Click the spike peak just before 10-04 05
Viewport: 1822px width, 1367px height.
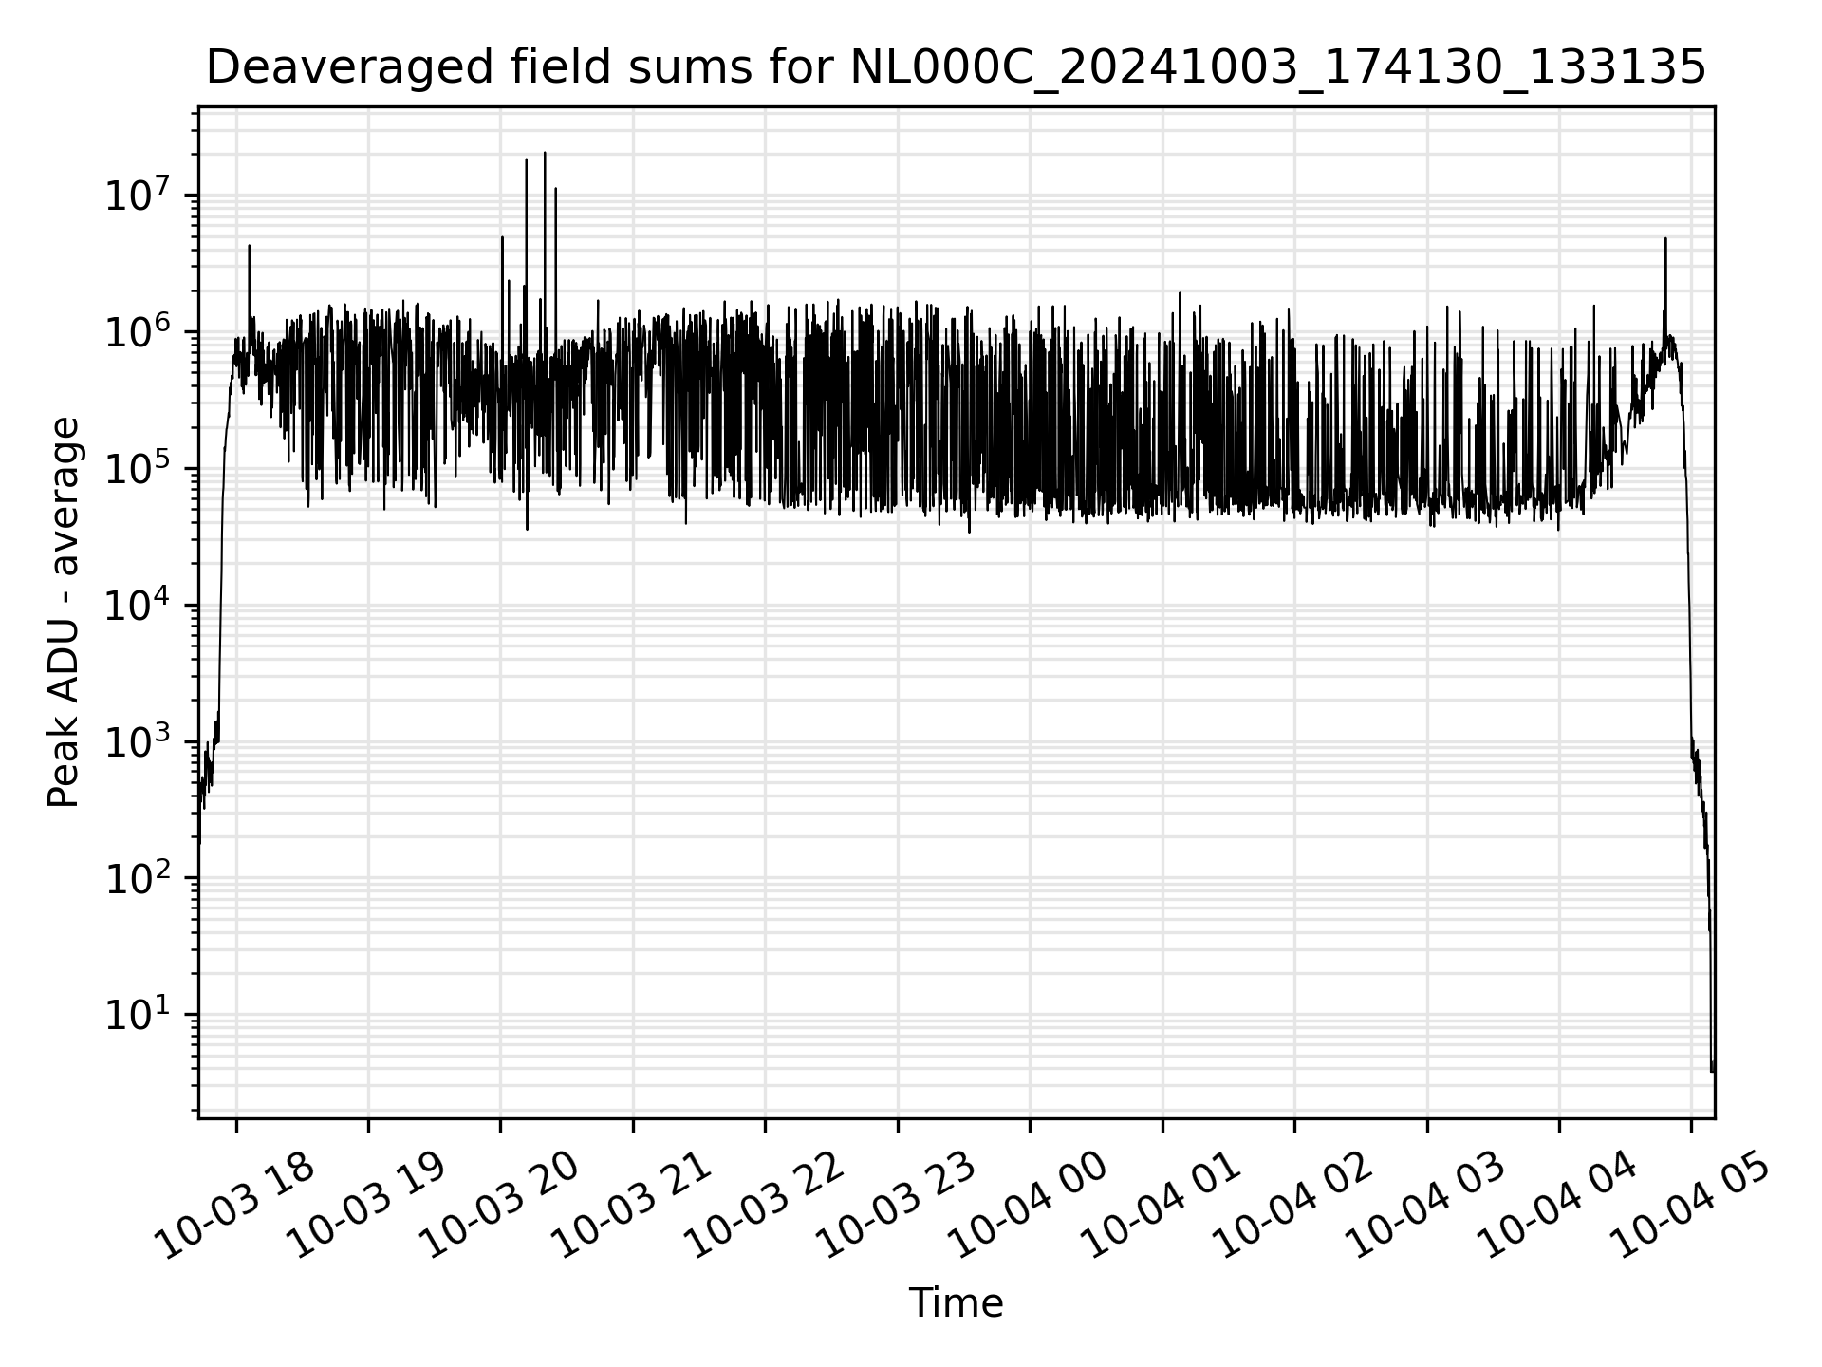(1665, 239)
